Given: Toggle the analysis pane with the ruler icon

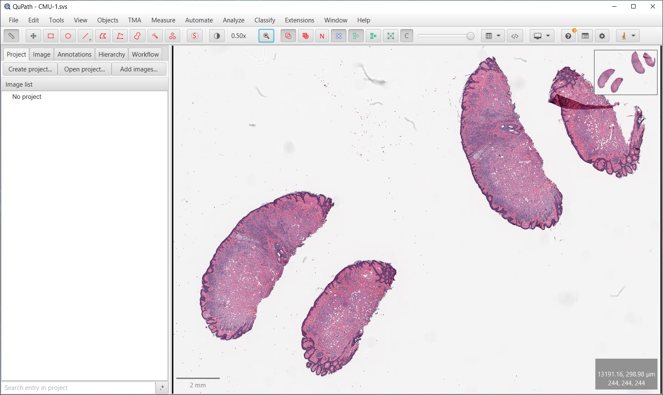Looking at the screenshot, I should [11, 36].
